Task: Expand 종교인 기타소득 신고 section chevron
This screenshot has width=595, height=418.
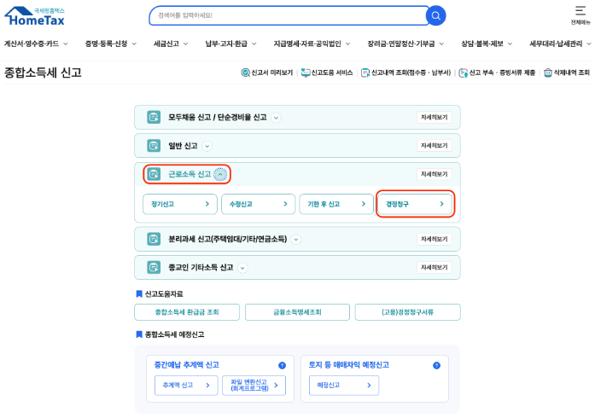Action: pos(242,268)
